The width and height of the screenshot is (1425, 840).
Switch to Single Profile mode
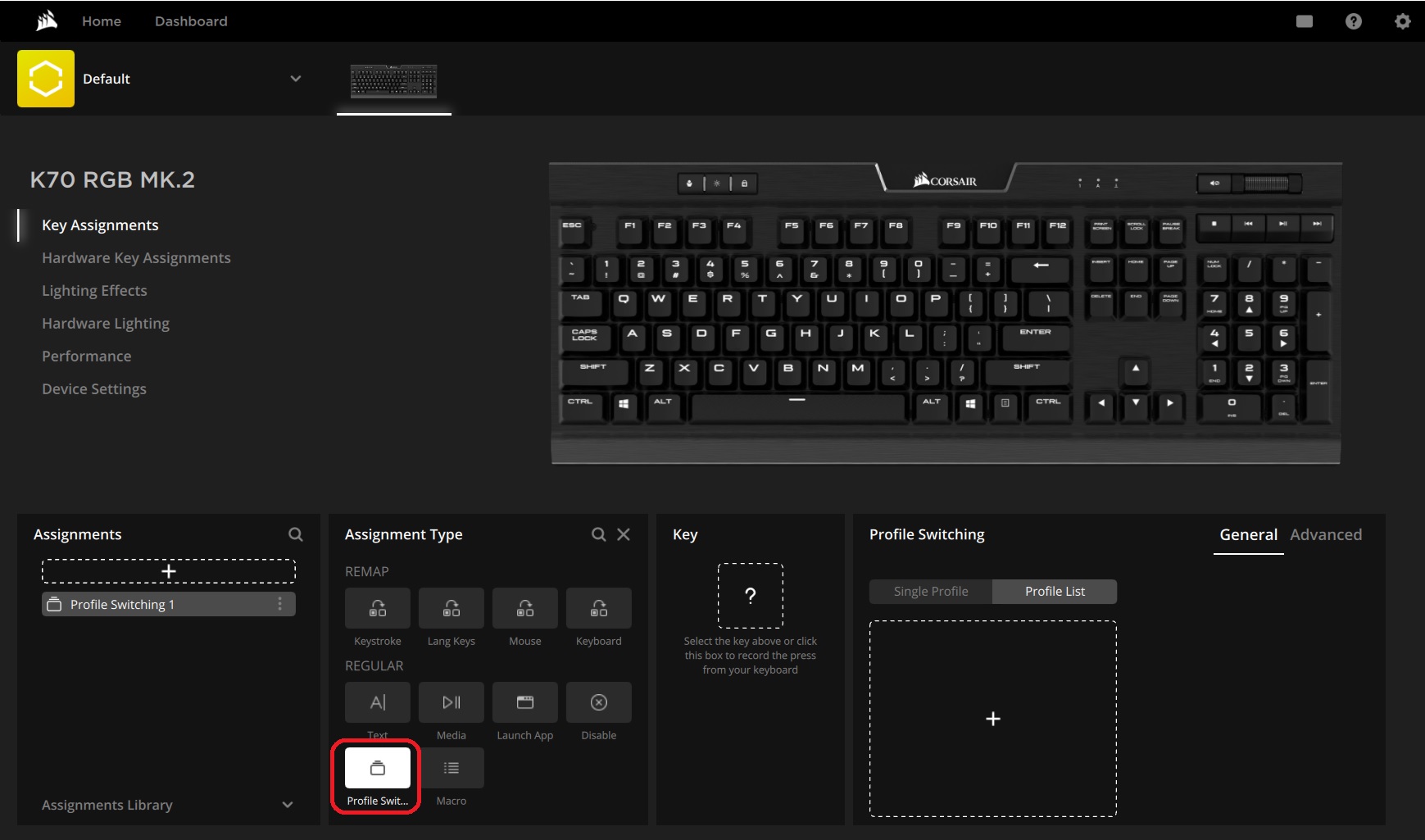pyautogui.click(x=930, y=591)
